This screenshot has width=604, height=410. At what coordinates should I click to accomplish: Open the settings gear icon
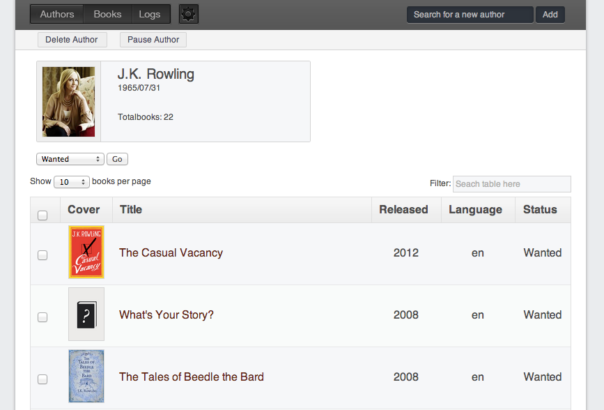pyautogui.click(x=189, y=14)
